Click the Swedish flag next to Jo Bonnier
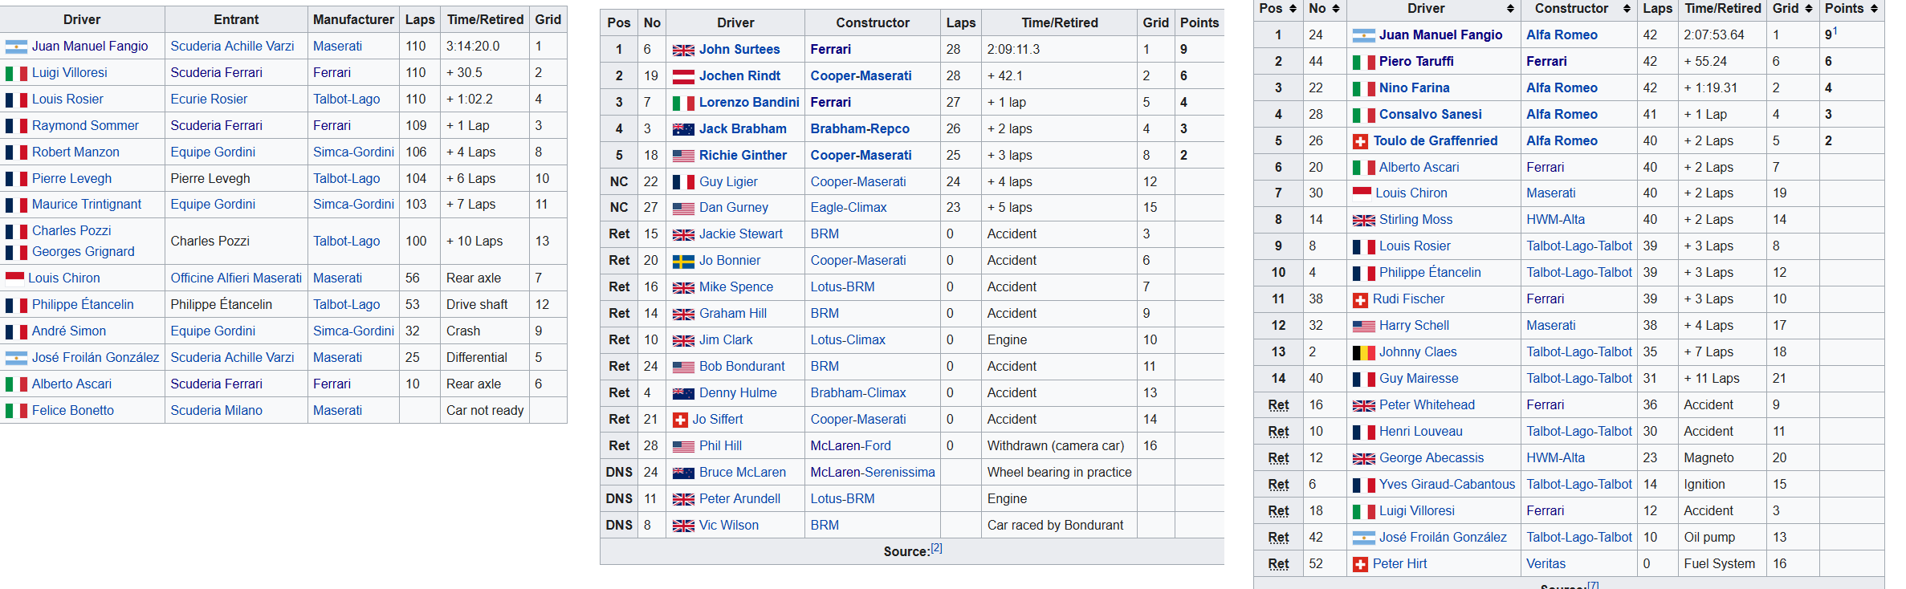The width and height of the screenshot is (1906, 589). point(683,261)
